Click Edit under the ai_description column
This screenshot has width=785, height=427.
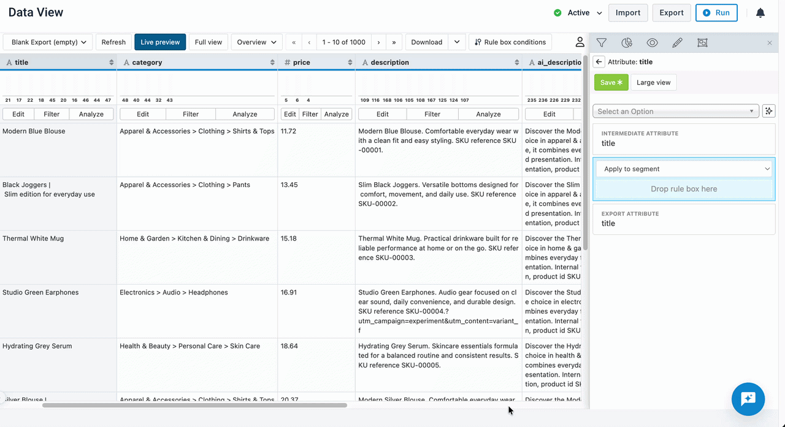549,114
